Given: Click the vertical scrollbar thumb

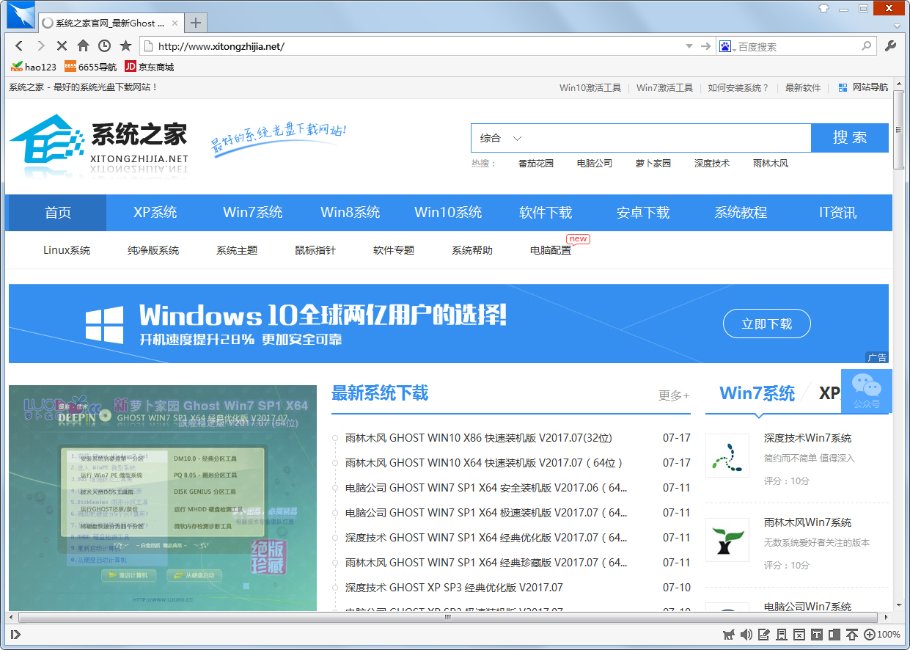Looking at the screenshot, I should coord(898,129).
